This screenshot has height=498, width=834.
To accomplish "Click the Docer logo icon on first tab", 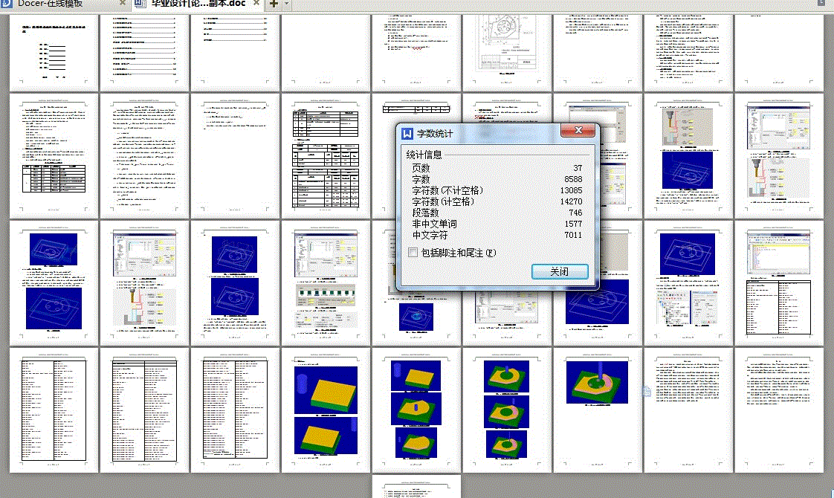I will click(x=7, y=3).
